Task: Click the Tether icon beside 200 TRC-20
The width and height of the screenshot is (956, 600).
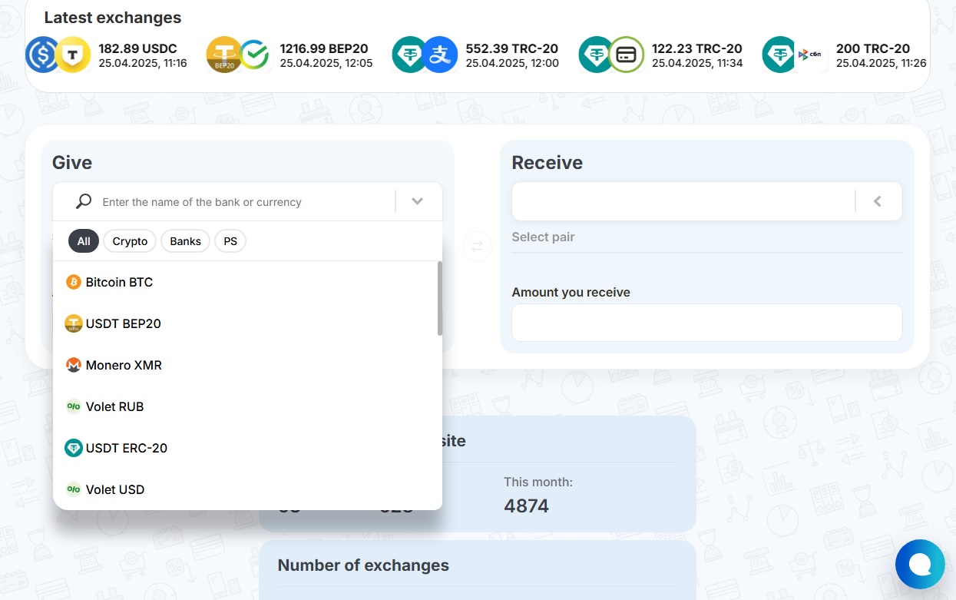Action: pos(780,55)
